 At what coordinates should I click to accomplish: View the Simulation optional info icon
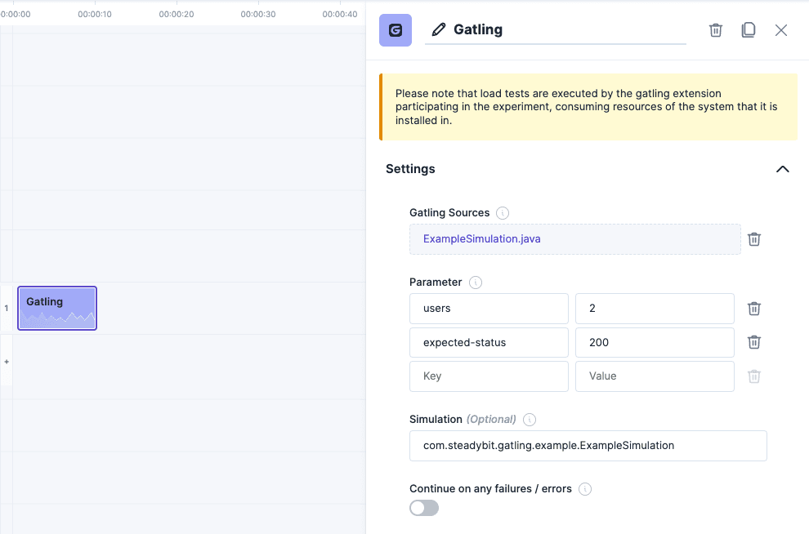[530, 419]
